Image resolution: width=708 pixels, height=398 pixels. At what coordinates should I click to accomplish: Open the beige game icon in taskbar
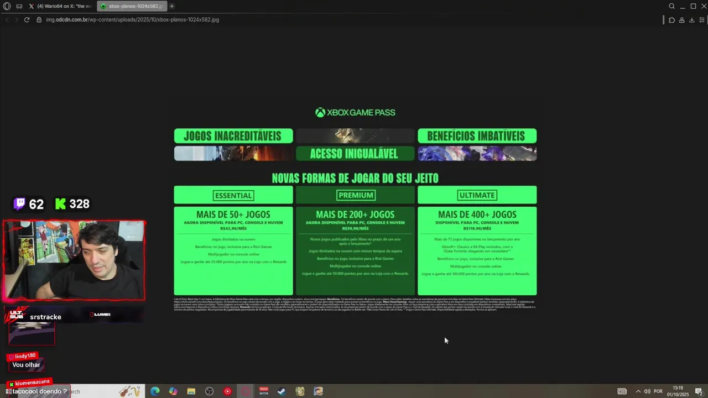(300, 391)
